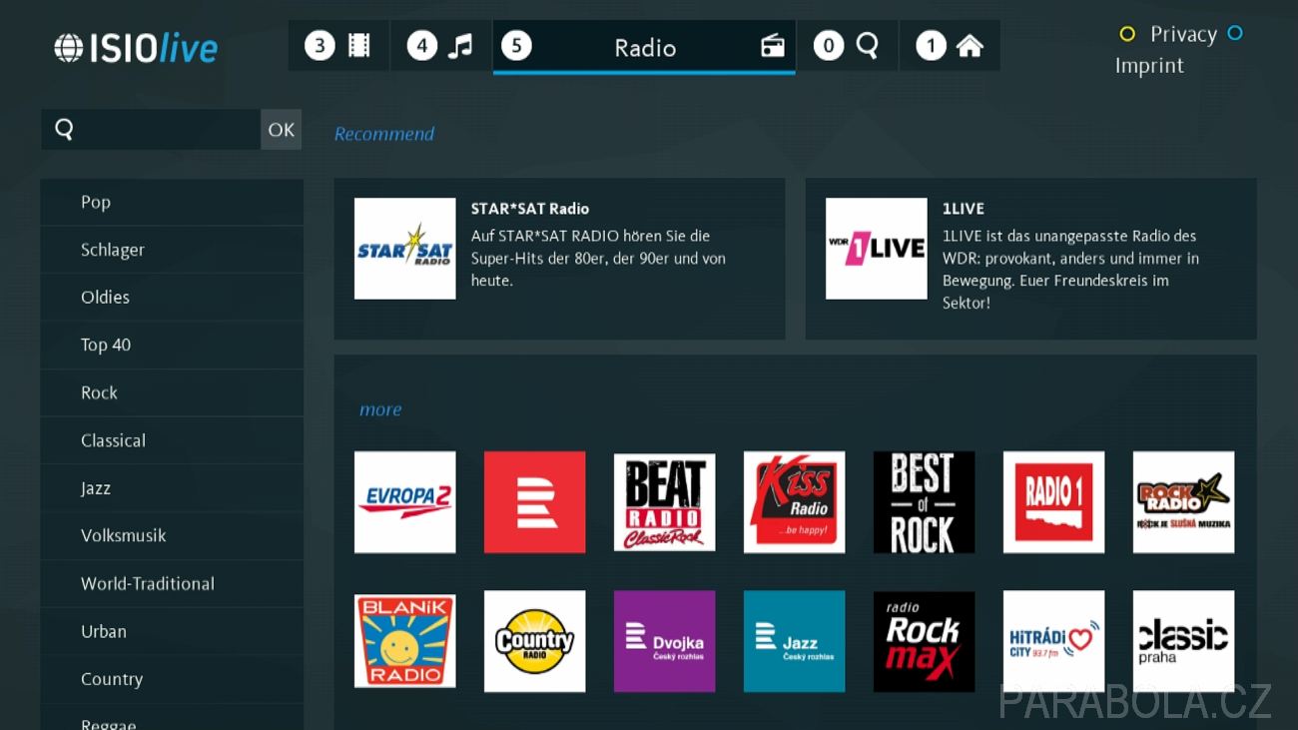Select the Volksmusik genre
The image size is (1298, 730).
(x=172, y=536)
